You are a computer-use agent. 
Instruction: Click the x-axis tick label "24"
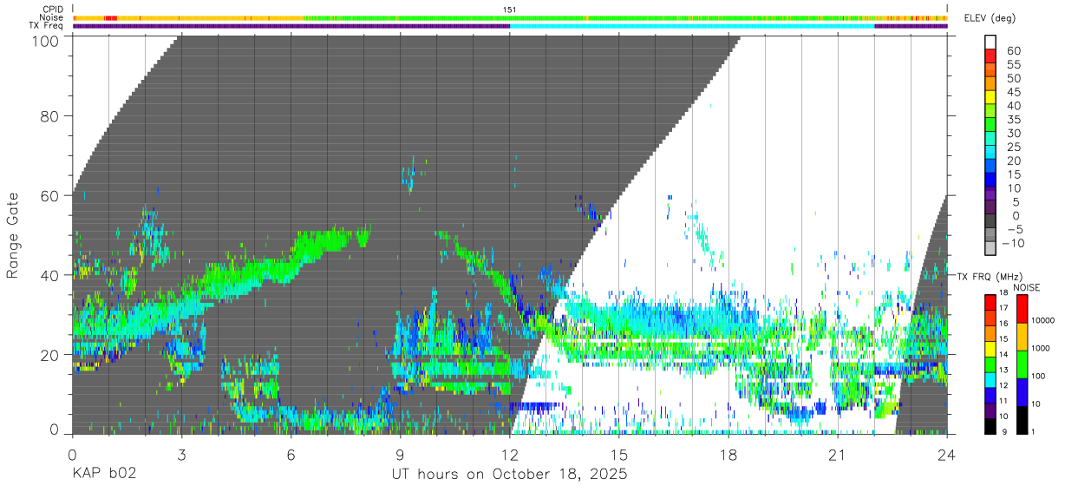pos(947,454)
